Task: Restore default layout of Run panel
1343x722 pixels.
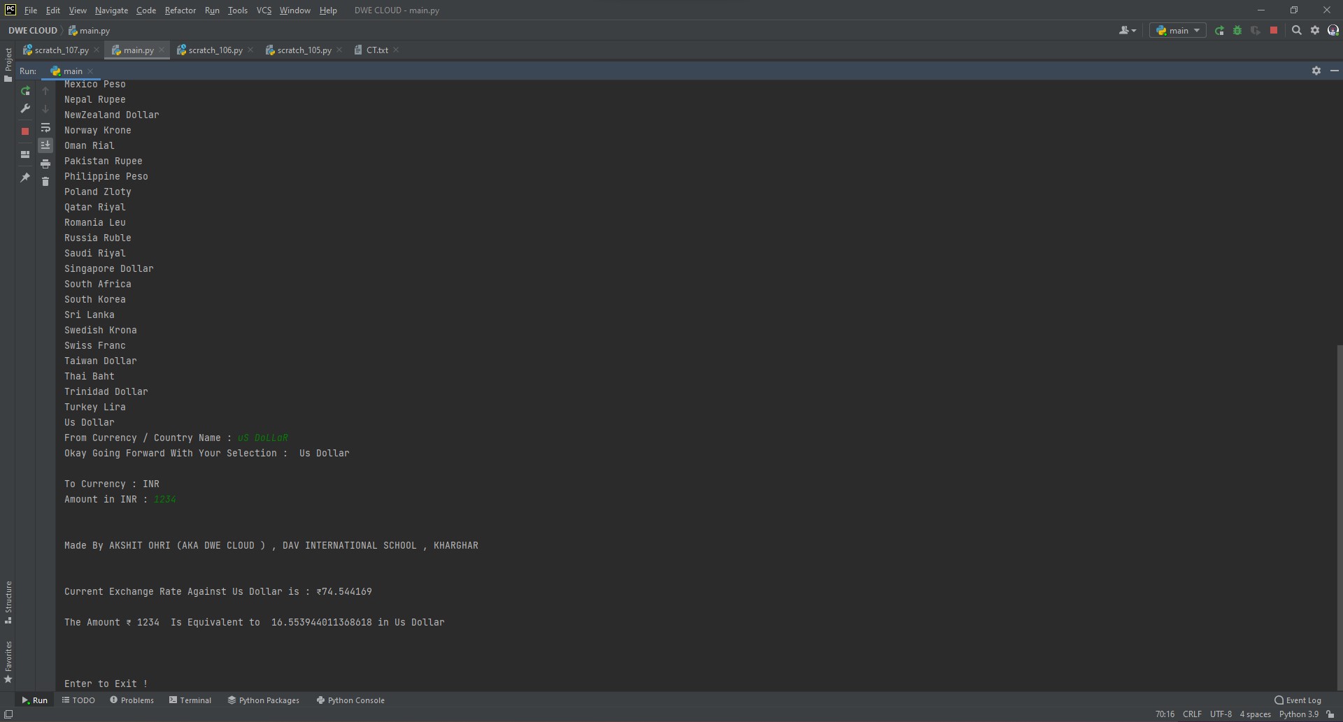Action: 25,154
